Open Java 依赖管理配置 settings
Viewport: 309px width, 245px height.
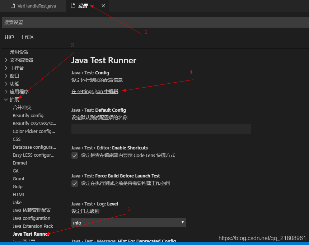[x=32, y=210]
